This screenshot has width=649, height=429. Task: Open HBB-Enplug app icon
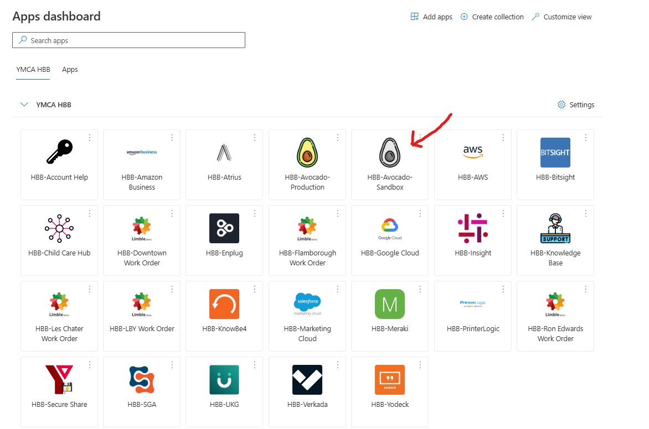coord(224,228)
